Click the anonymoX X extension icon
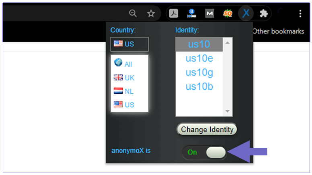This screenshot has width=312, height=175. pos(246,13)
